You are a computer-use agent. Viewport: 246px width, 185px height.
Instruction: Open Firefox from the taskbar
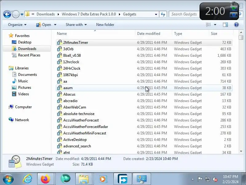click(x=46, y=179)
